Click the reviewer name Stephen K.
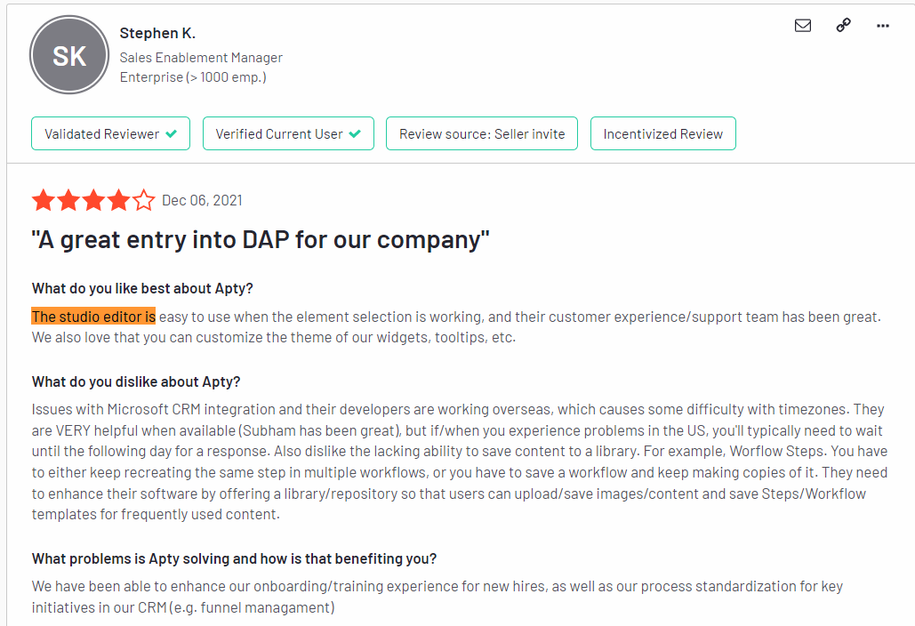The width and height of the screenshot is (915, 626). click(x=157, y=33)
